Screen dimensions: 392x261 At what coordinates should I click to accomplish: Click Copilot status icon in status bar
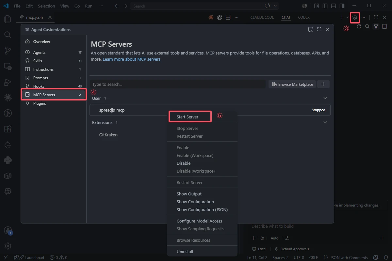[x=376, y=257]
